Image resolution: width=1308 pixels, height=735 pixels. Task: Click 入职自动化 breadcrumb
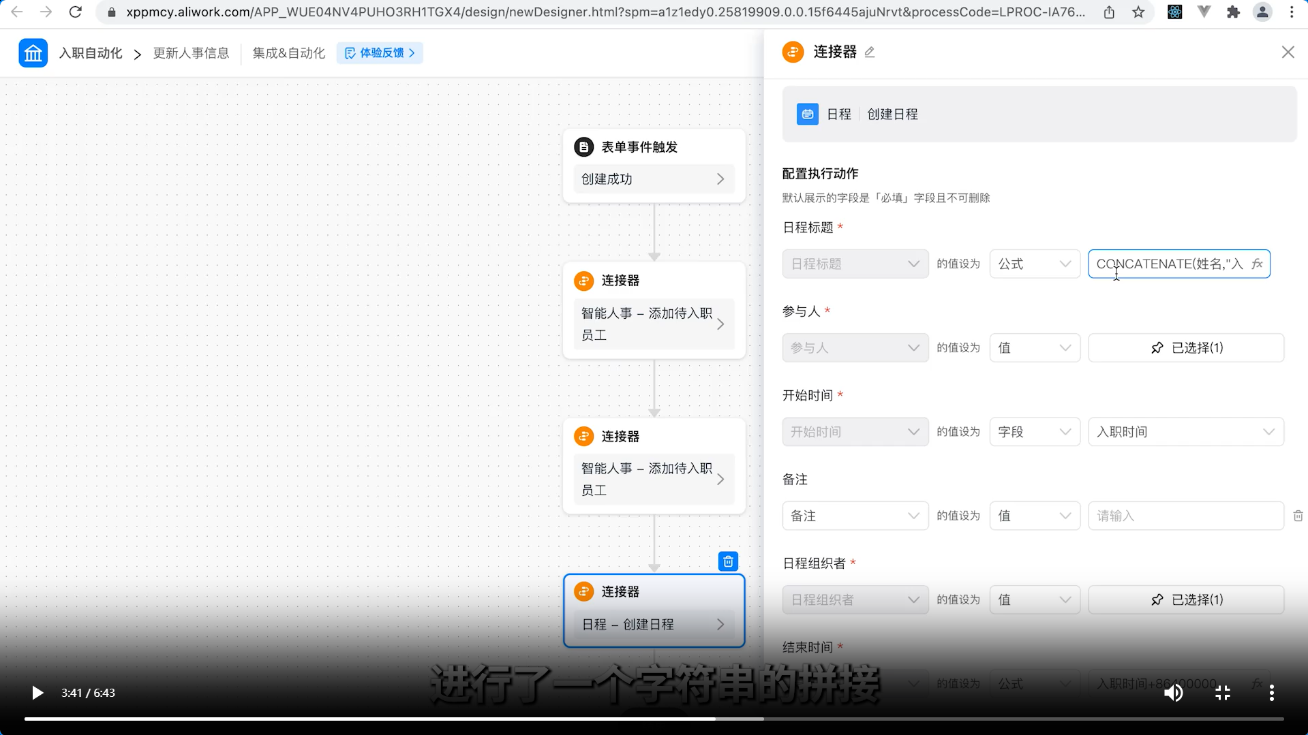point(91,53)
